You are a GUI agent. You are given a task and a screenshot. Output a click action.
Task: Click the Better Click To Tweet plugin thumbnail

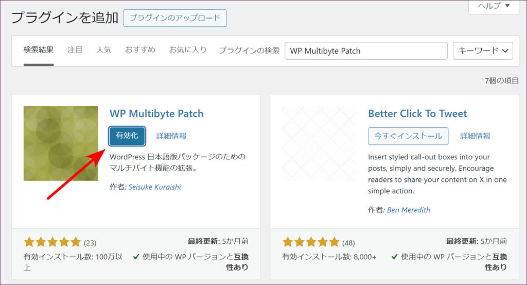click(319, 143)
